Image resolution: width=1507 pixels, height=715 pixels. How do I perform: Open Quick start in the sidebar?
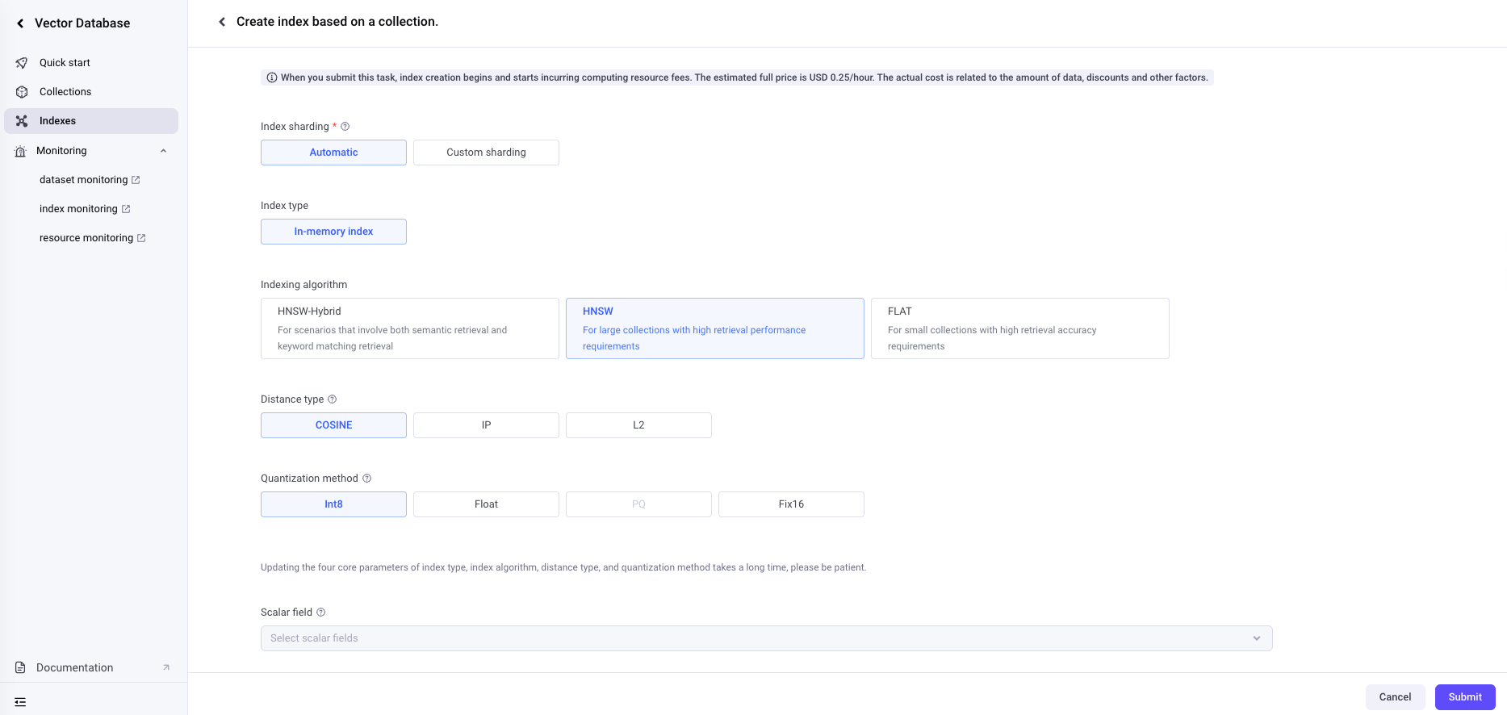[65, 63]
